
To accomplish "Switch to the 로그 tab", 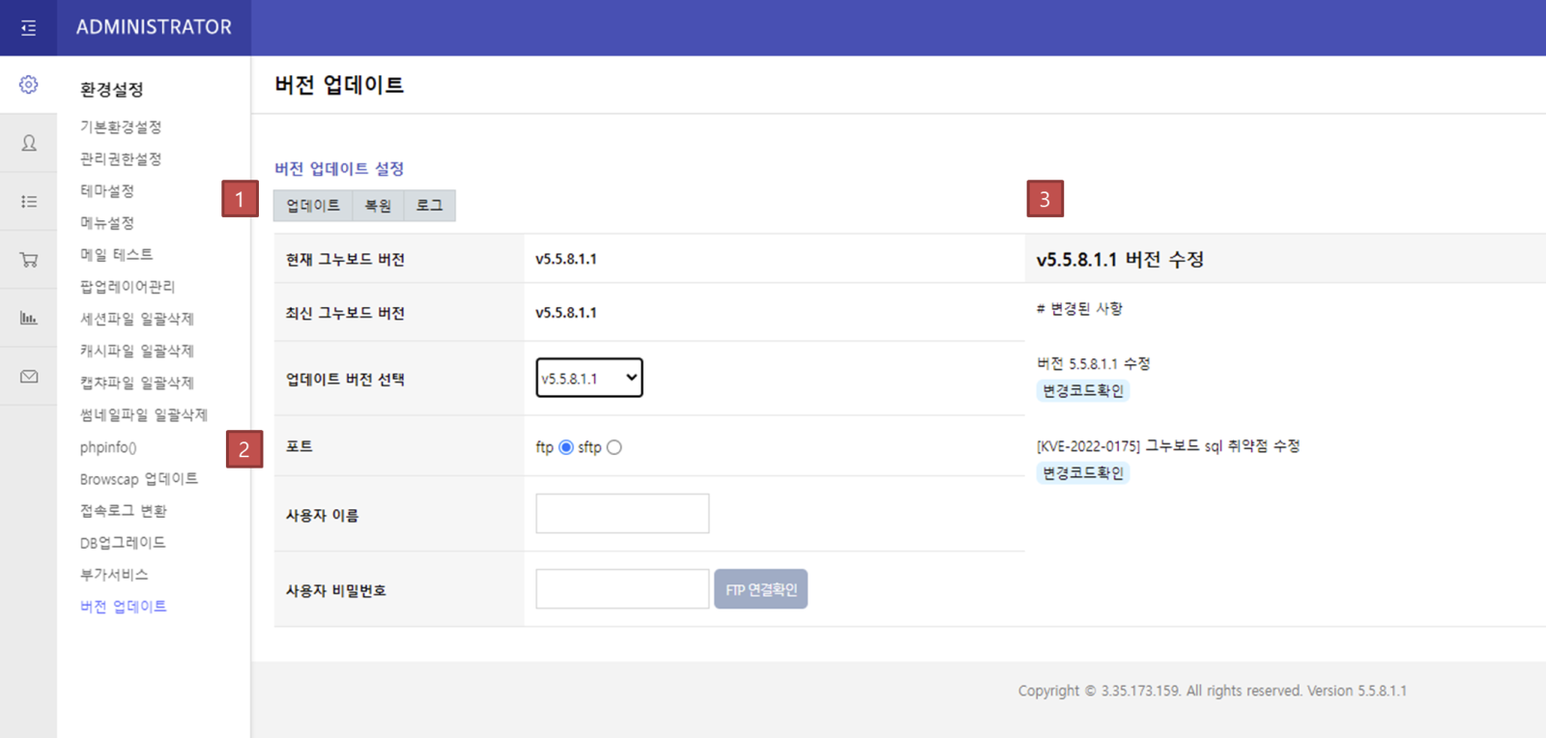I will (x=429, y=206).
